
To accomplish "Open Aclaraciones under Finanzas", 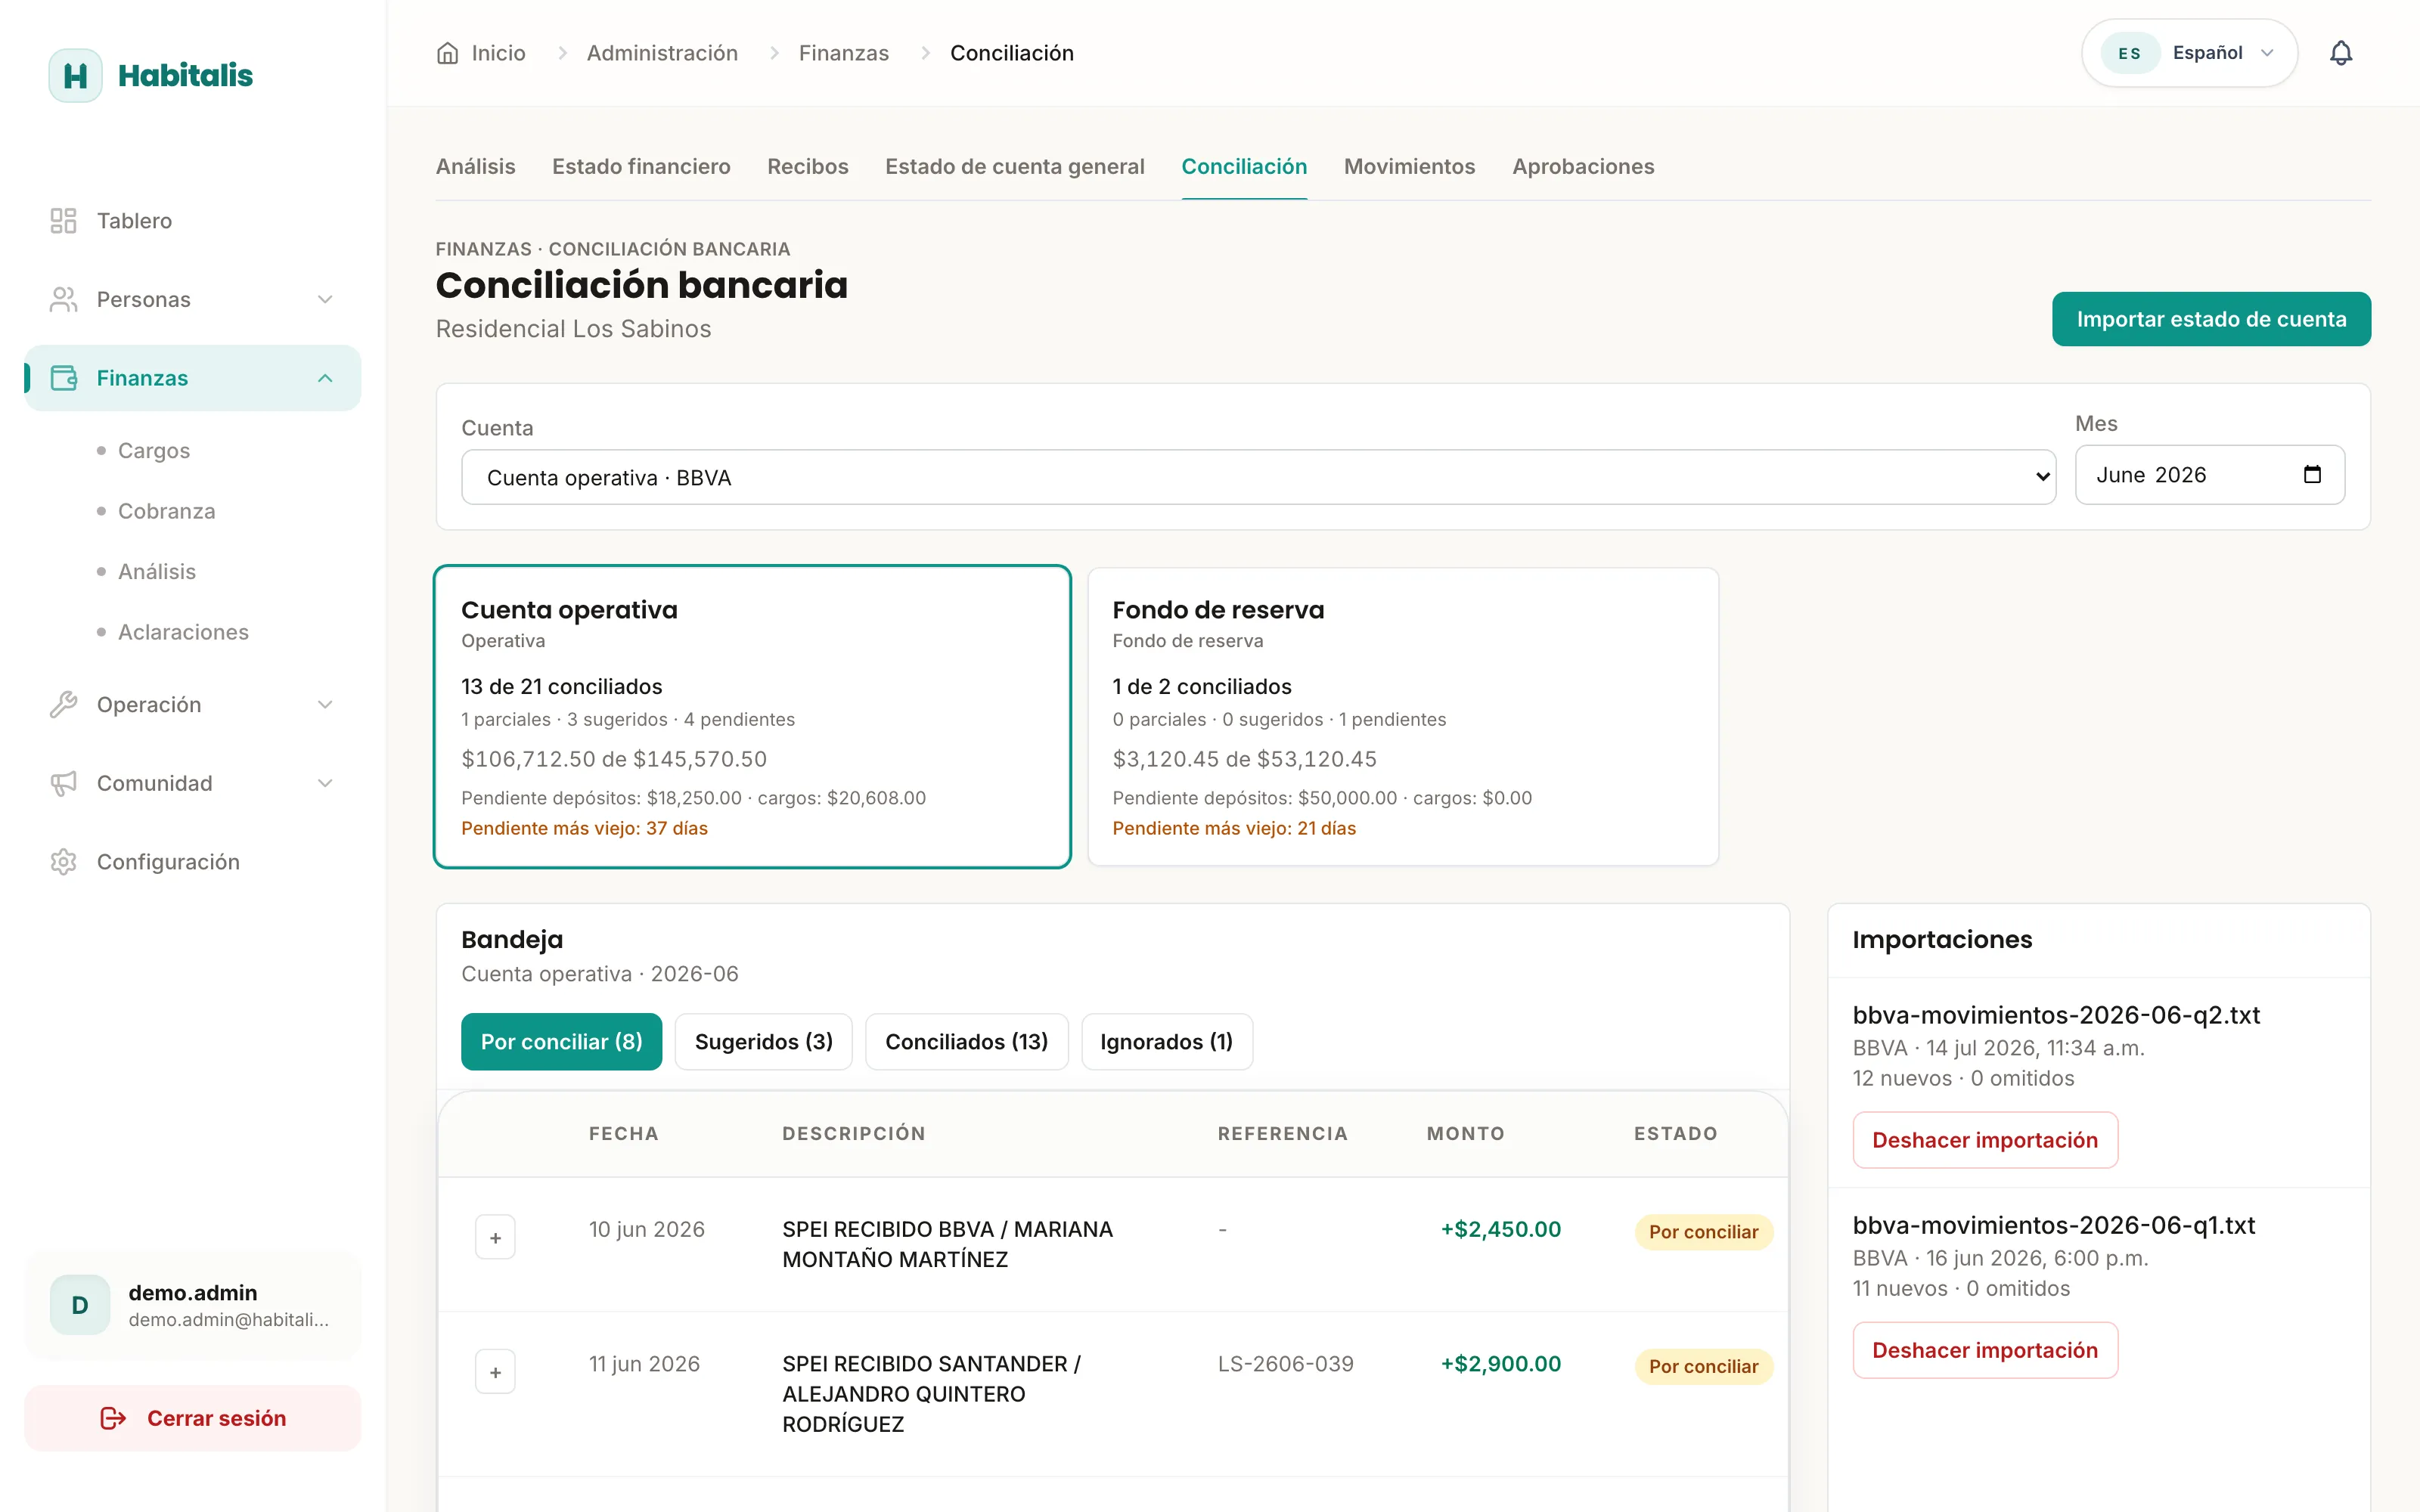I will coord(183,632).
